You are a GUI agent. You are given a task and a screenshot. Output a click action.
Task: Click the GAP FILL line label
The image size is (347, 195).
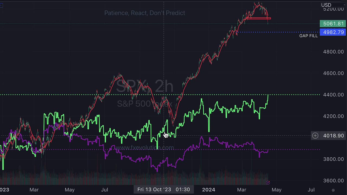309,36
